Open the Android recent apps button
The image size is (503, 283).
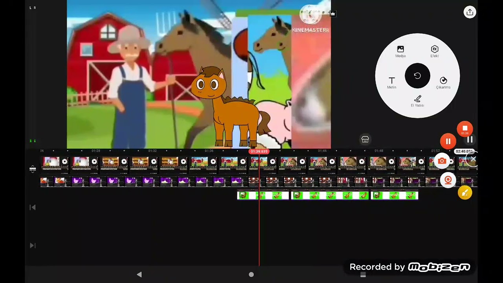tap(363, 275)
